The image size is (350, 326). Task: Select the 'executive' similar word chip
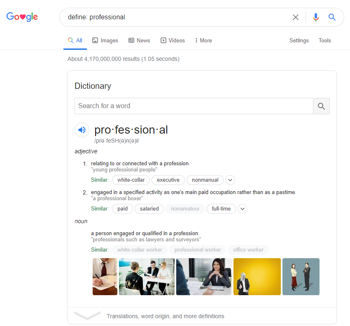168,180
